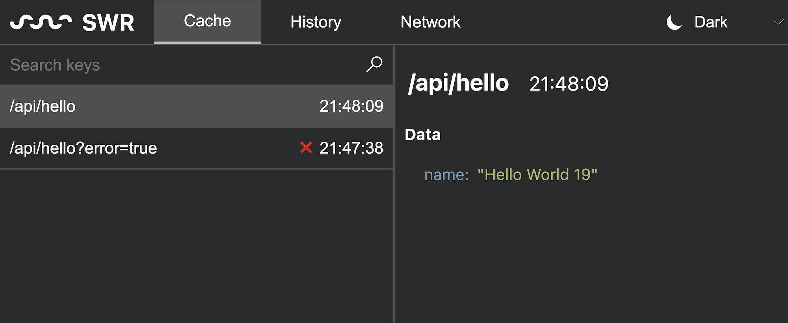Click the name property key
Image resolution: width=788 pixels, height=323 pixels.
click(446, 175)
